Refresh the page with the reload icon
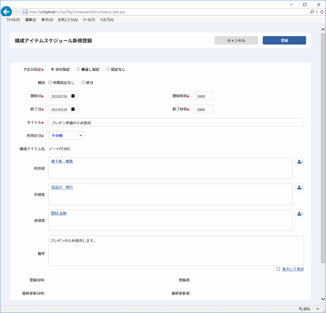This screenshot has width=326, height=313. tap(322, 12)
